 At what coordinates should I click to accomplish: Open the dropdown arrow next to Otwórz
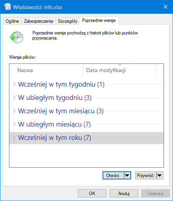coord(127,176)
